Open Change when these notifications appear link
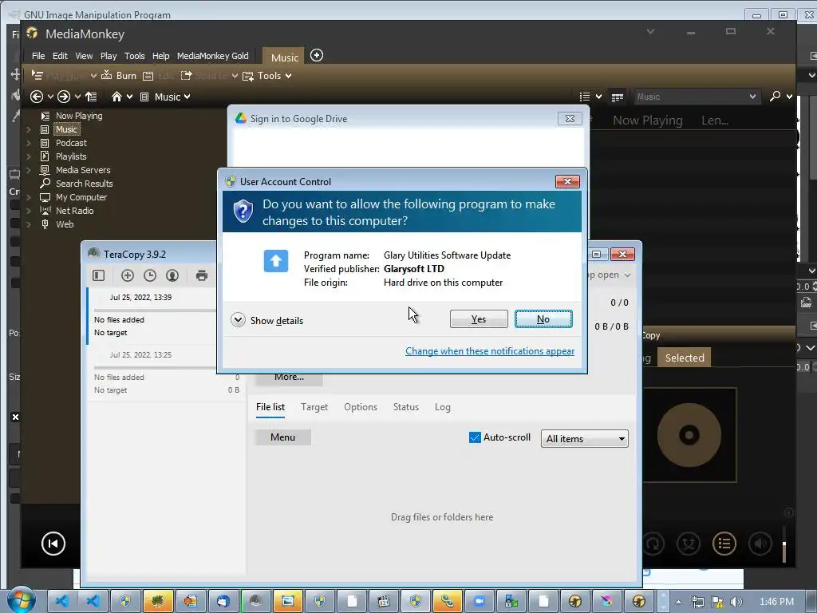This screenshot has height=613, width=817. tap(490, 351)
